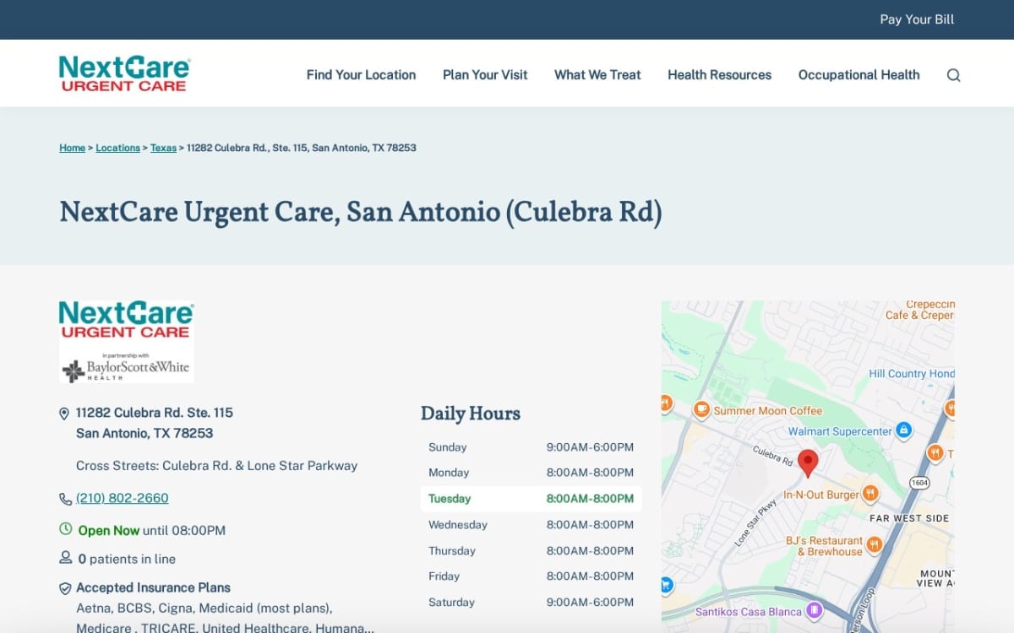Open the Locations breadcrumb link
Screen dimensions: 1014x633
click(117, 148)
